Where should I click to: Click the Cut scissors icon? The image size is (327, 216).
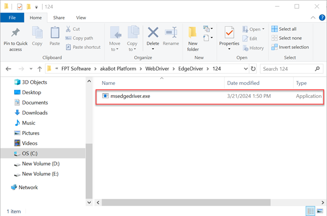point(68,29)
